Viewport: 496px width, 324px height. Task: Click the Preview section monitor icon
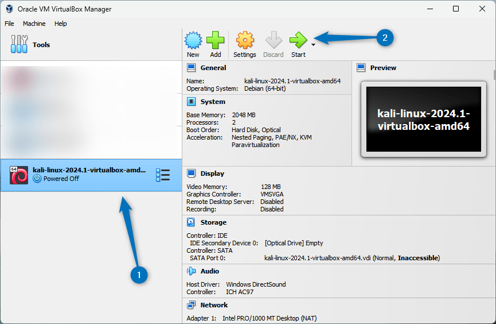pyautogui.click(x=361, y=68)
